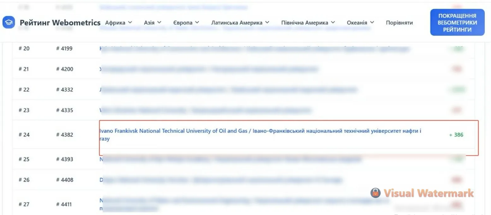Open the Рейтинг Webometrics home link

pyautogui.click(x=60, y=23)
